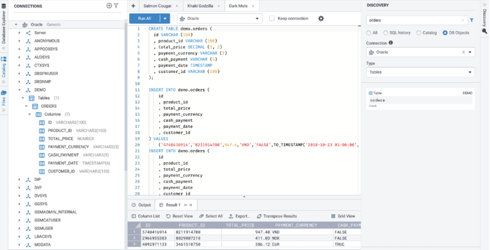Clear the Oracle connection selection
490x250 pixels.
(x=463, y=52)
